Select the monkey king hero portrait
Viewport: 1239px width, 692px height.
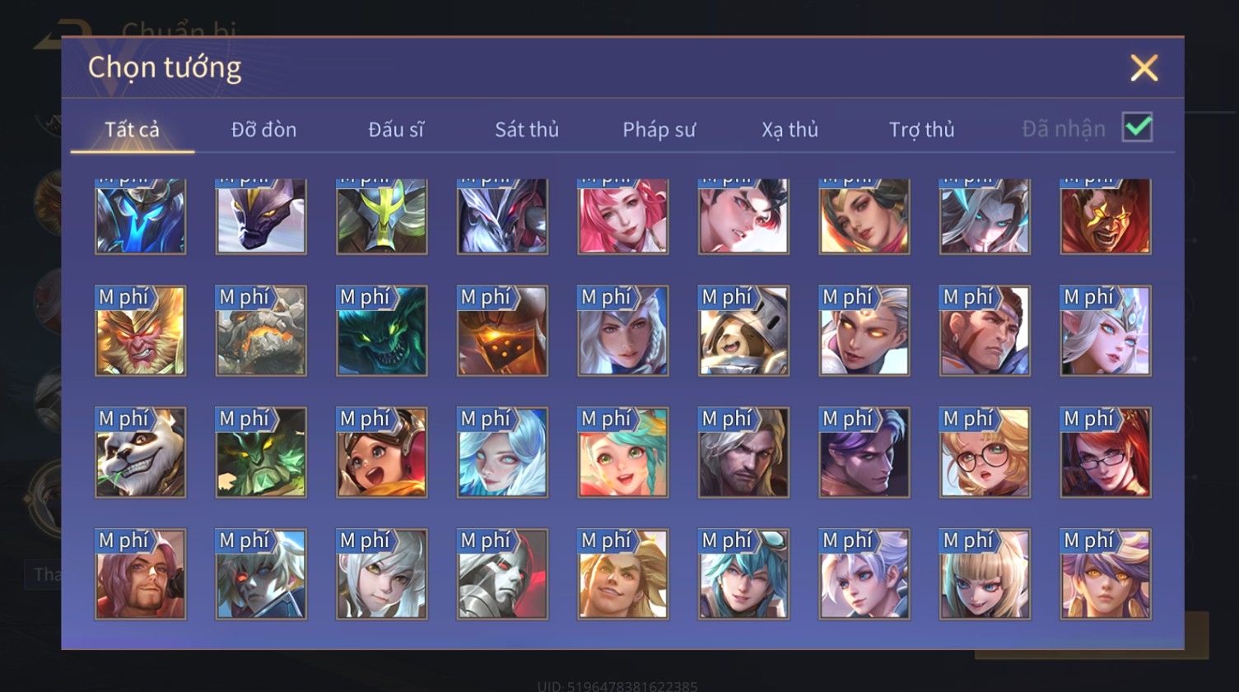(x=140, y=331)
